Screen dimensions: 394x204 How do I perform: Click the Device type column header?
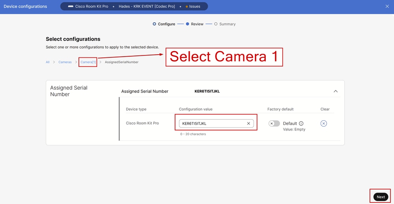click(136, 109)
